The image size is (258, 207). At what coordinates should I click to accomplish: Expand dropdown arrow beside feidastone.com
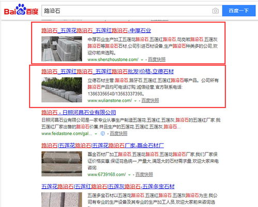(x=96, y=134)
